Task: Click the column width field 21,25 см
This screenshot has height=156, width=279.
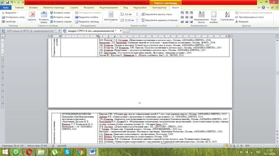Action: (x=130, y=20)
